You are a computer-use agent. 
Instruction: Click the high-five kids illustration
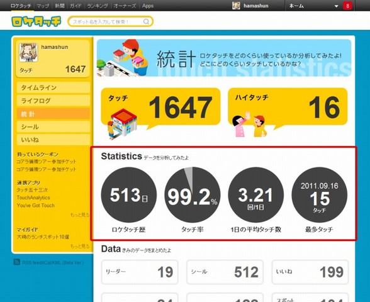[250, 125]
